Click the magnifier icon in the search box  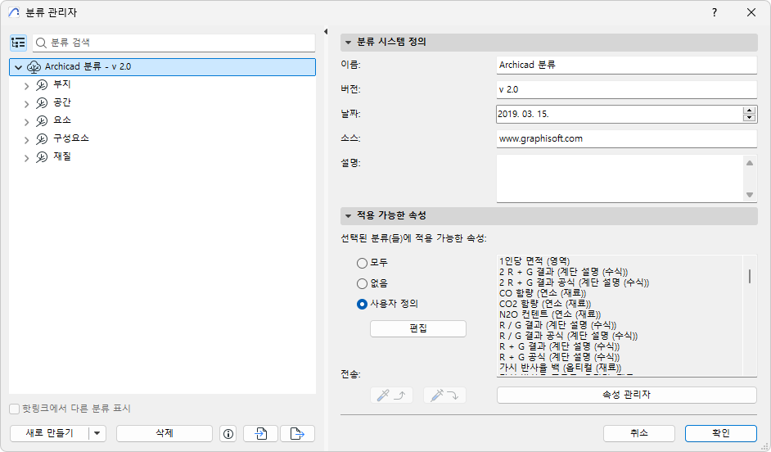[x=41, y=43]
